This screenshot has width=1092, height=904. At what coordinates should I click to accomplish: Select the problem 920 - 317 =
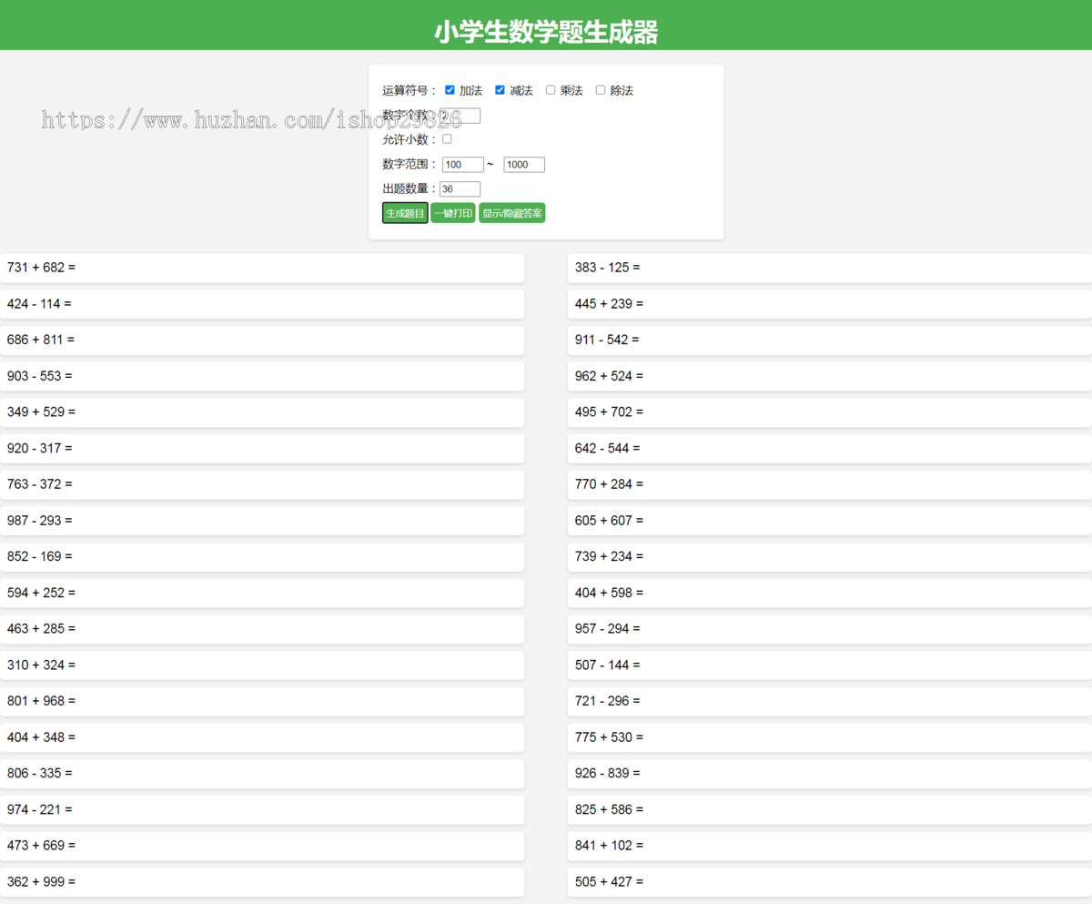coord(262,448)
